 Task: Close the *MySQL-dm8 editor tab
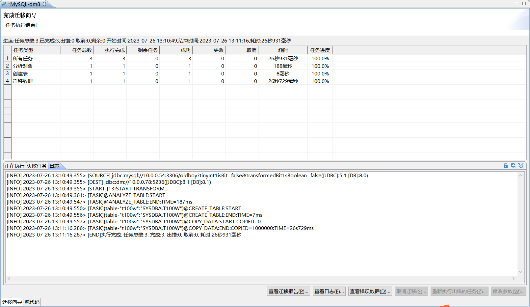pyautogui.click(x=44, y=4)
